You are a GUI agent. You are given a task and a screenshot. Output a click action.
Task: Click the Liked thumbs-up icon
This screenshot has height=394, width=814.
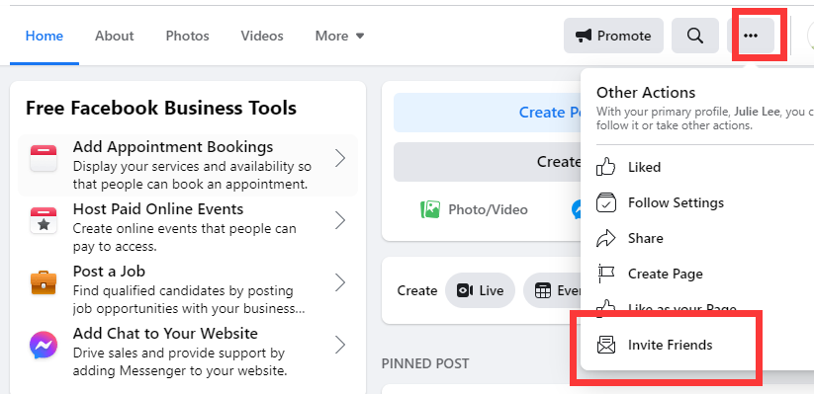[x=606, y=167]
